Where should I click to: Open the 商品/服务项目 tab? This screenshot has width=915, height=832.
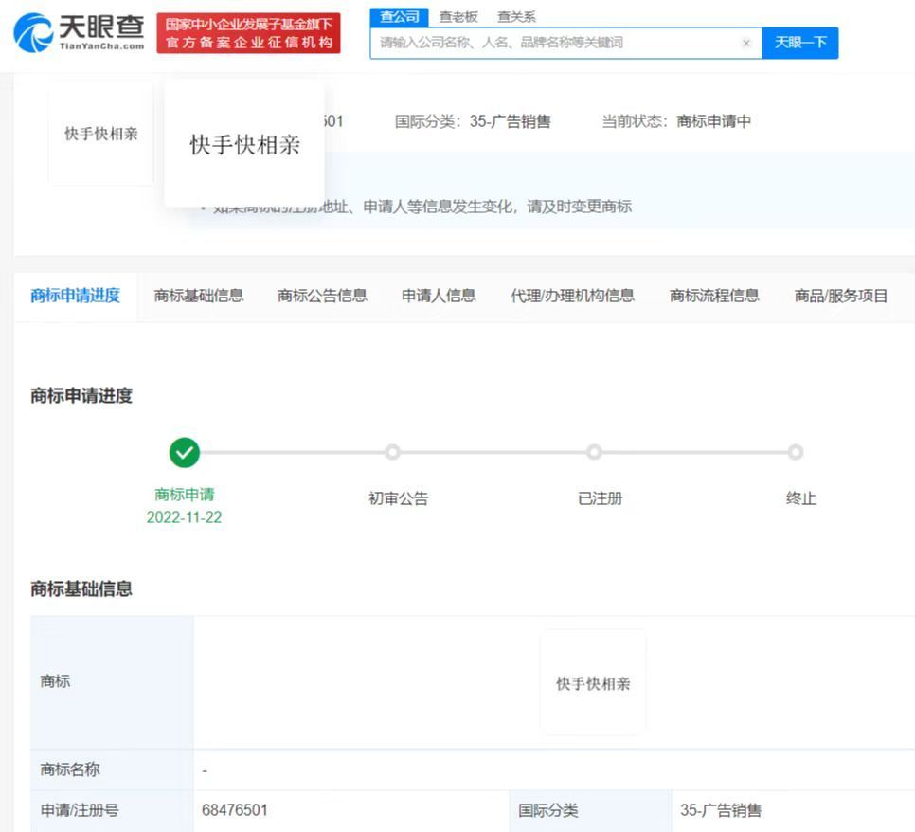(841, 296)
